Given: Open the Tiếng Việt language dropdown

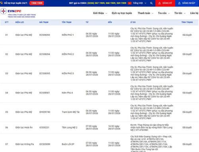Looking at the screenshot, I should [140, 3].
